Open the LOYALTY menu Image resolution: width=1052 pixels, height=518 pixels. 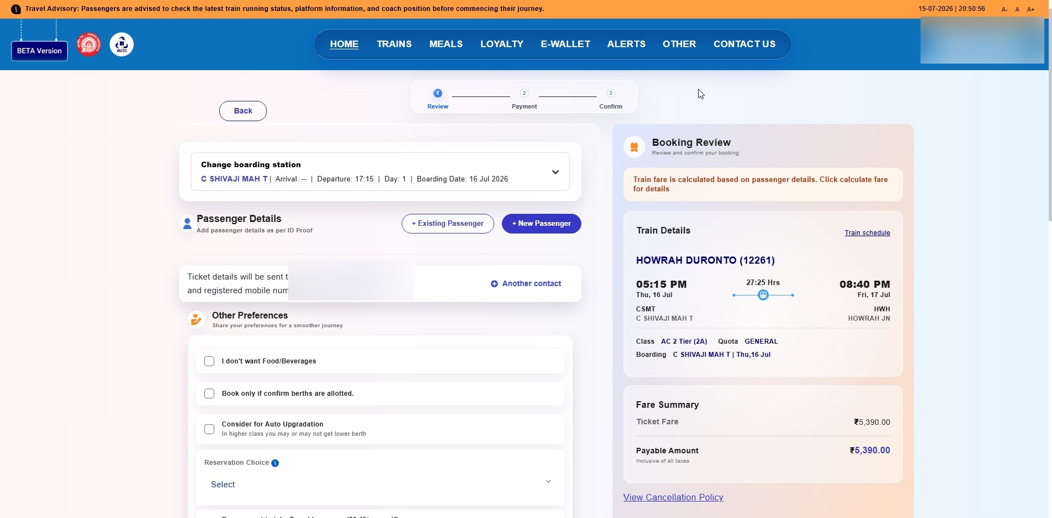click(502, 44)
